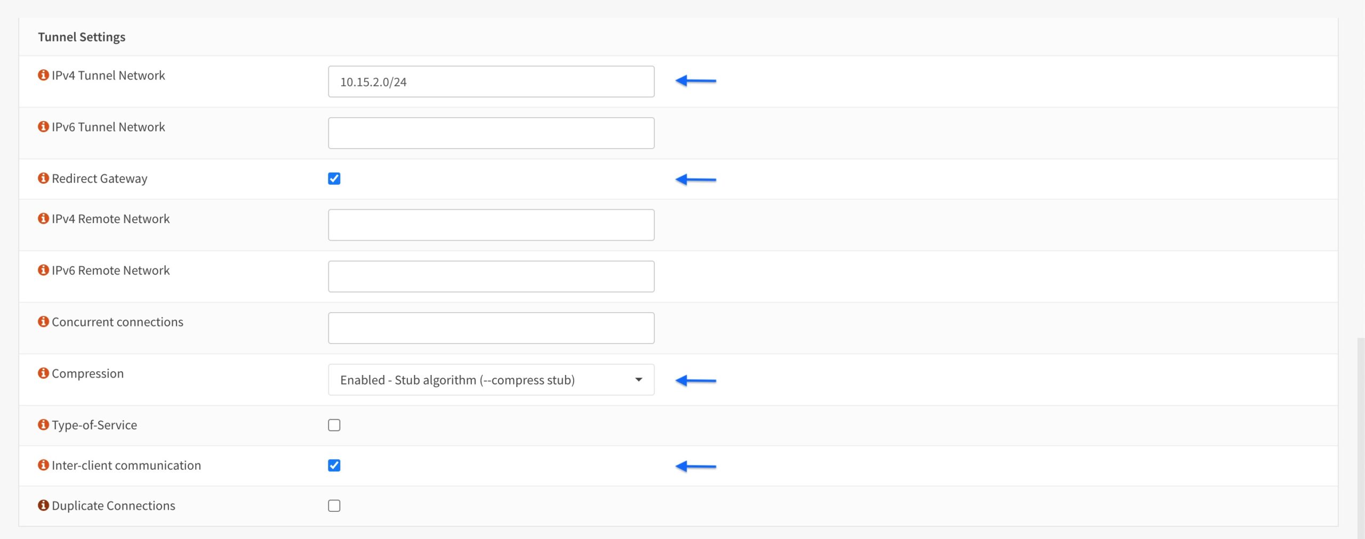Click the info icon beside IPv6 Tunnel Network
This screenshot has width=1365, height=539.
pyautogui.click(x=43, y=127)
